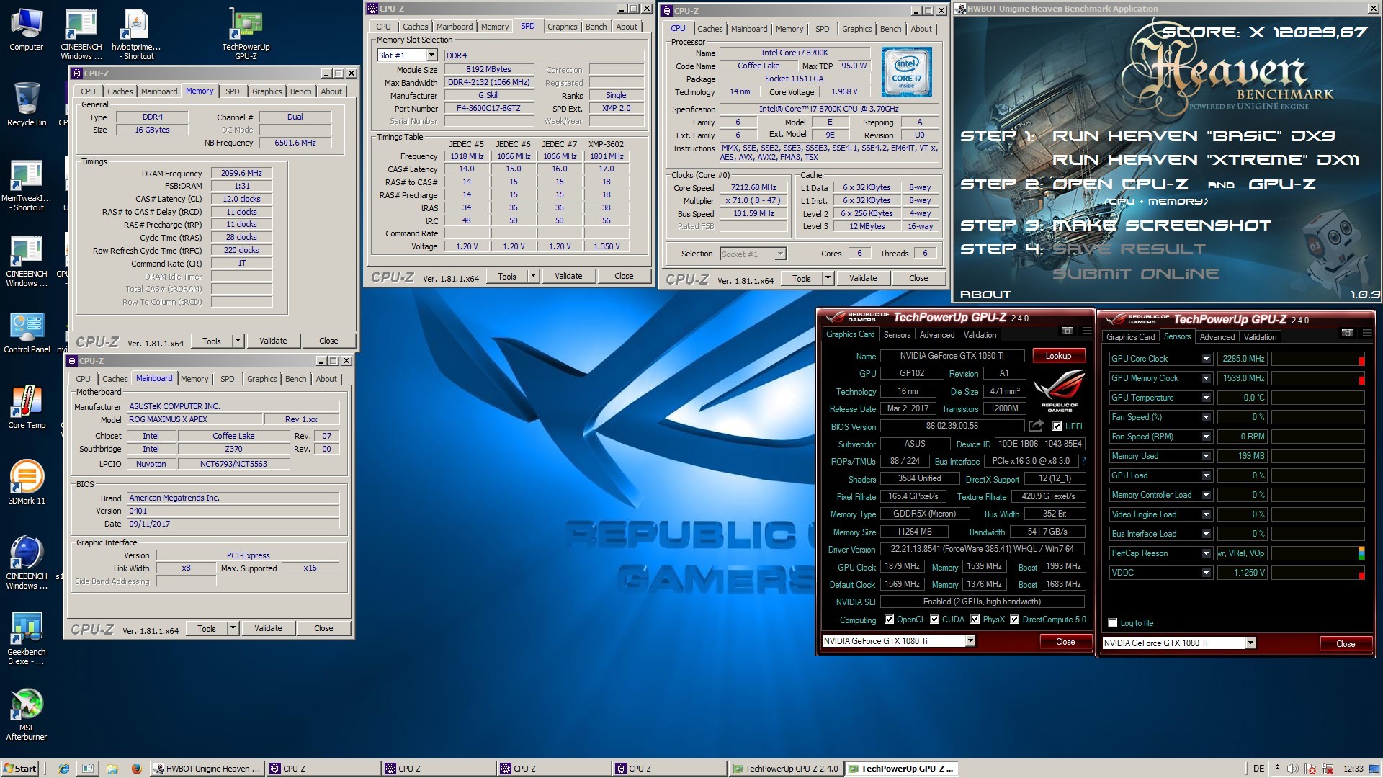This screenshot has height=778, width=1383.
Task: Open Windows Explorer quick launch icon
Action: click(112, 769)
